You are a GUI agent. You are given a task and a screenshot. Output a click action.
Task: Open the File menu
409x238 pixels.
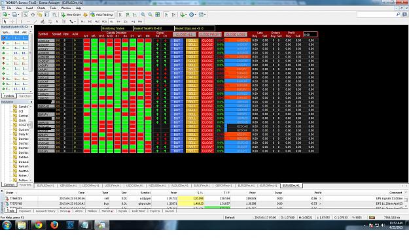coord(9,8)
